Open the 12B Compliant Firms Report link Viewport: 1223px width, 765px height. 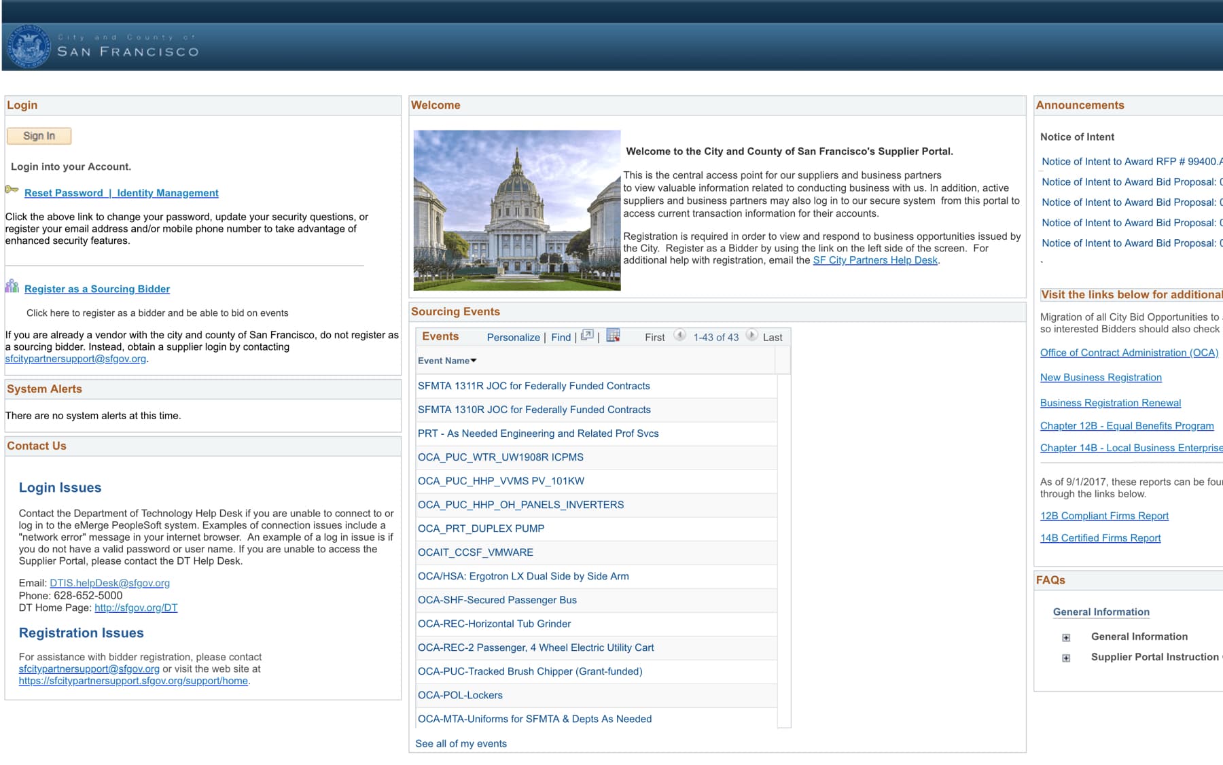(x=1104, y=516)
